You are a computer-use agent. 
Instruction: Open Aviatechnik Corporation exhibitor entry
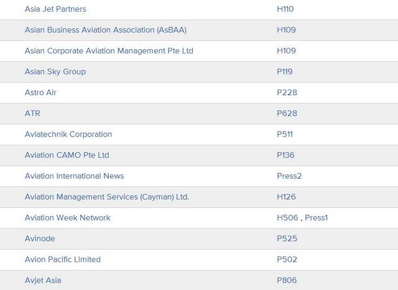68,134
